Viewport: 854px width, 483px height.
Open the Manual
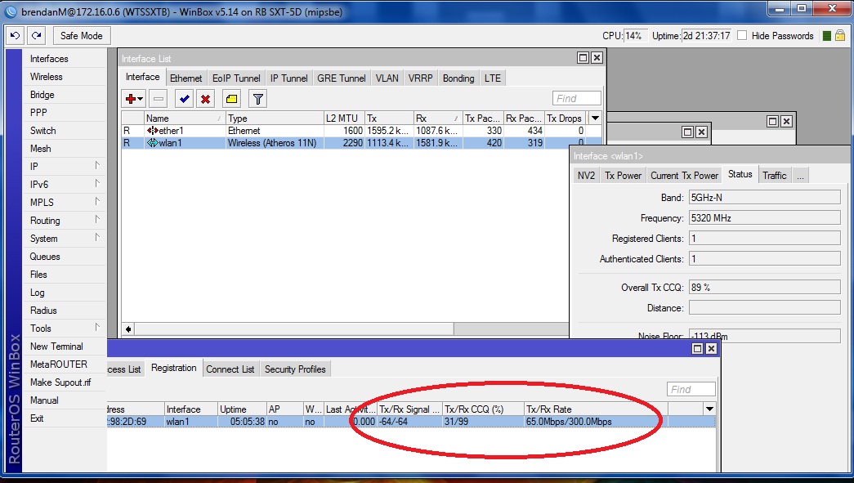coord(44,400)
